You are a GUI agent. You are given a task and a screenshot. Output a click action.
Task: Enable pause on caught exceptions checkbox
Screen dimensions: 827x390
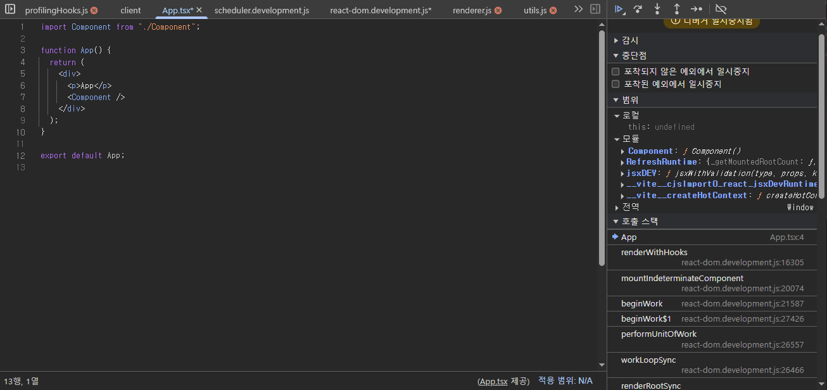click(616, 84)
